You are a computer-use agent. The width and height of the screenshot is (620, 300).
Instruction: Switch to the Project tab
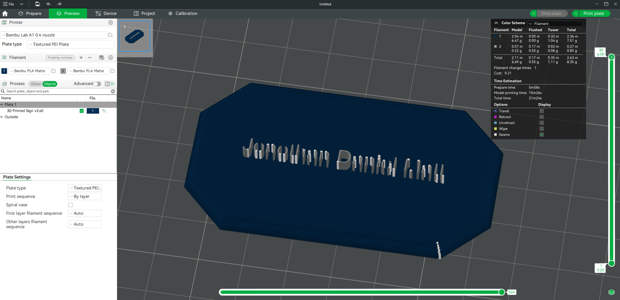144,13
